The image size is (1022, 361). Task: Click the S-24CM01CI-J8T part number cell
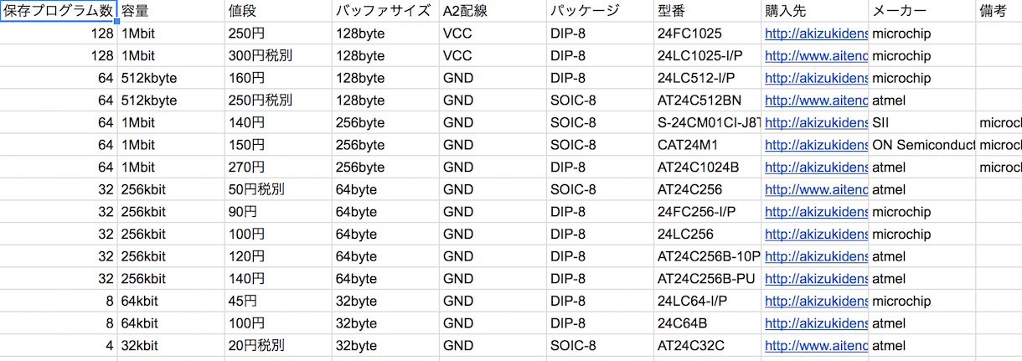[x=708, y=123]
